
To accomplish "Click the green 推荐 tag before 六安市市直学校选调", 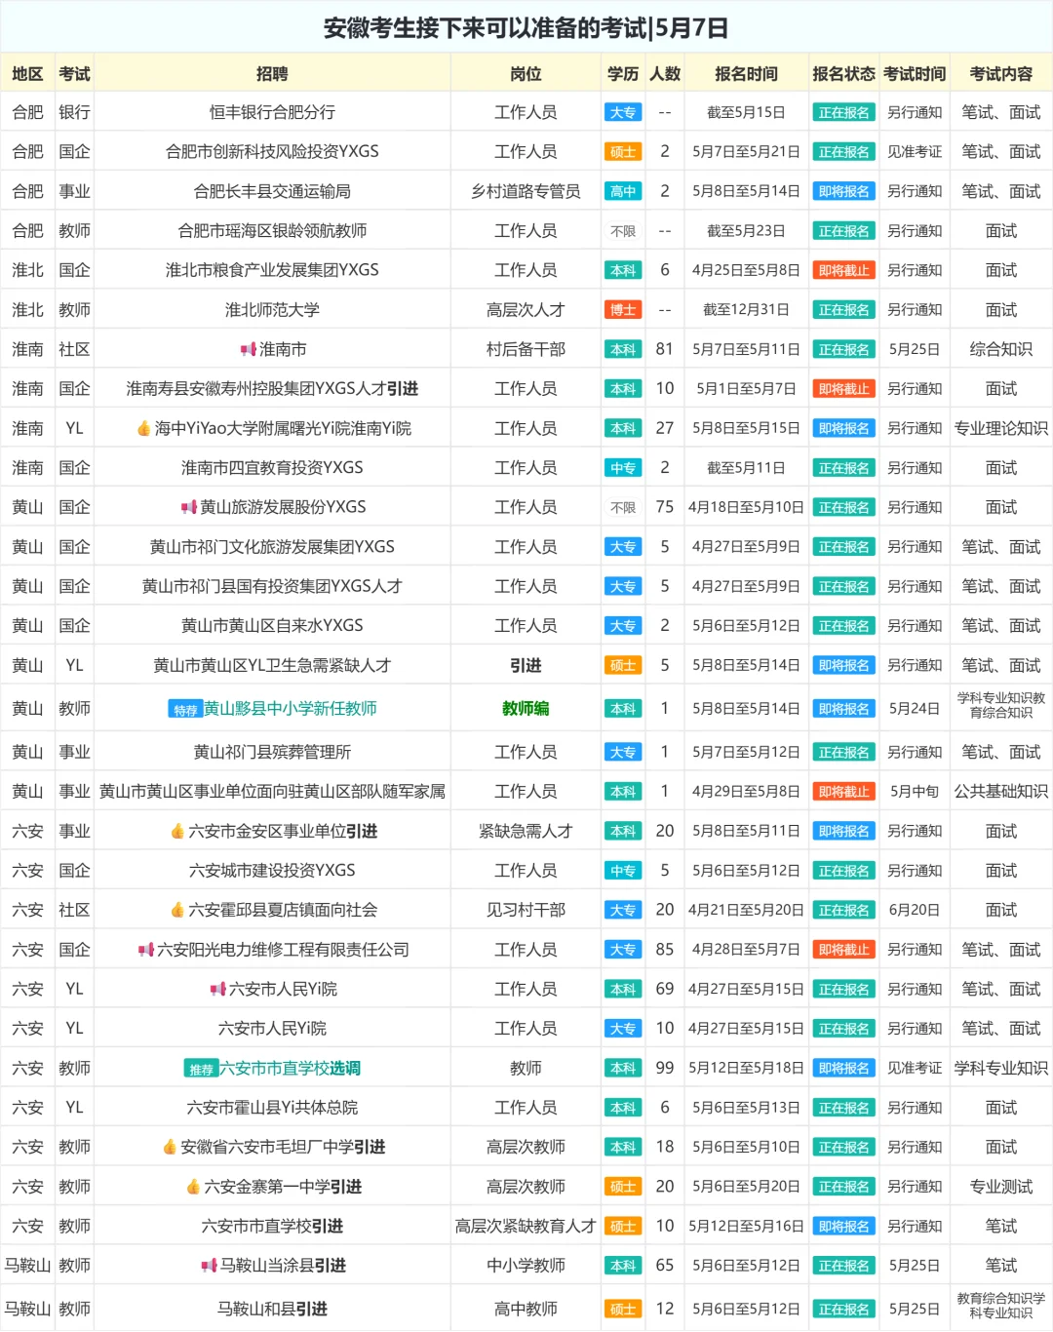I will (x=201, y=1069).
